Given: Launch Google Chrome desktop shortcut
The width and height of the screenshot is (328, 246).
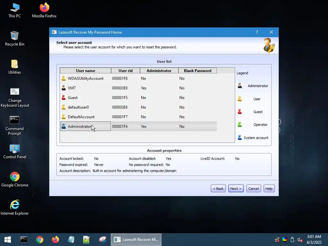Looking at the screenshot, I should tap(15, 179).
